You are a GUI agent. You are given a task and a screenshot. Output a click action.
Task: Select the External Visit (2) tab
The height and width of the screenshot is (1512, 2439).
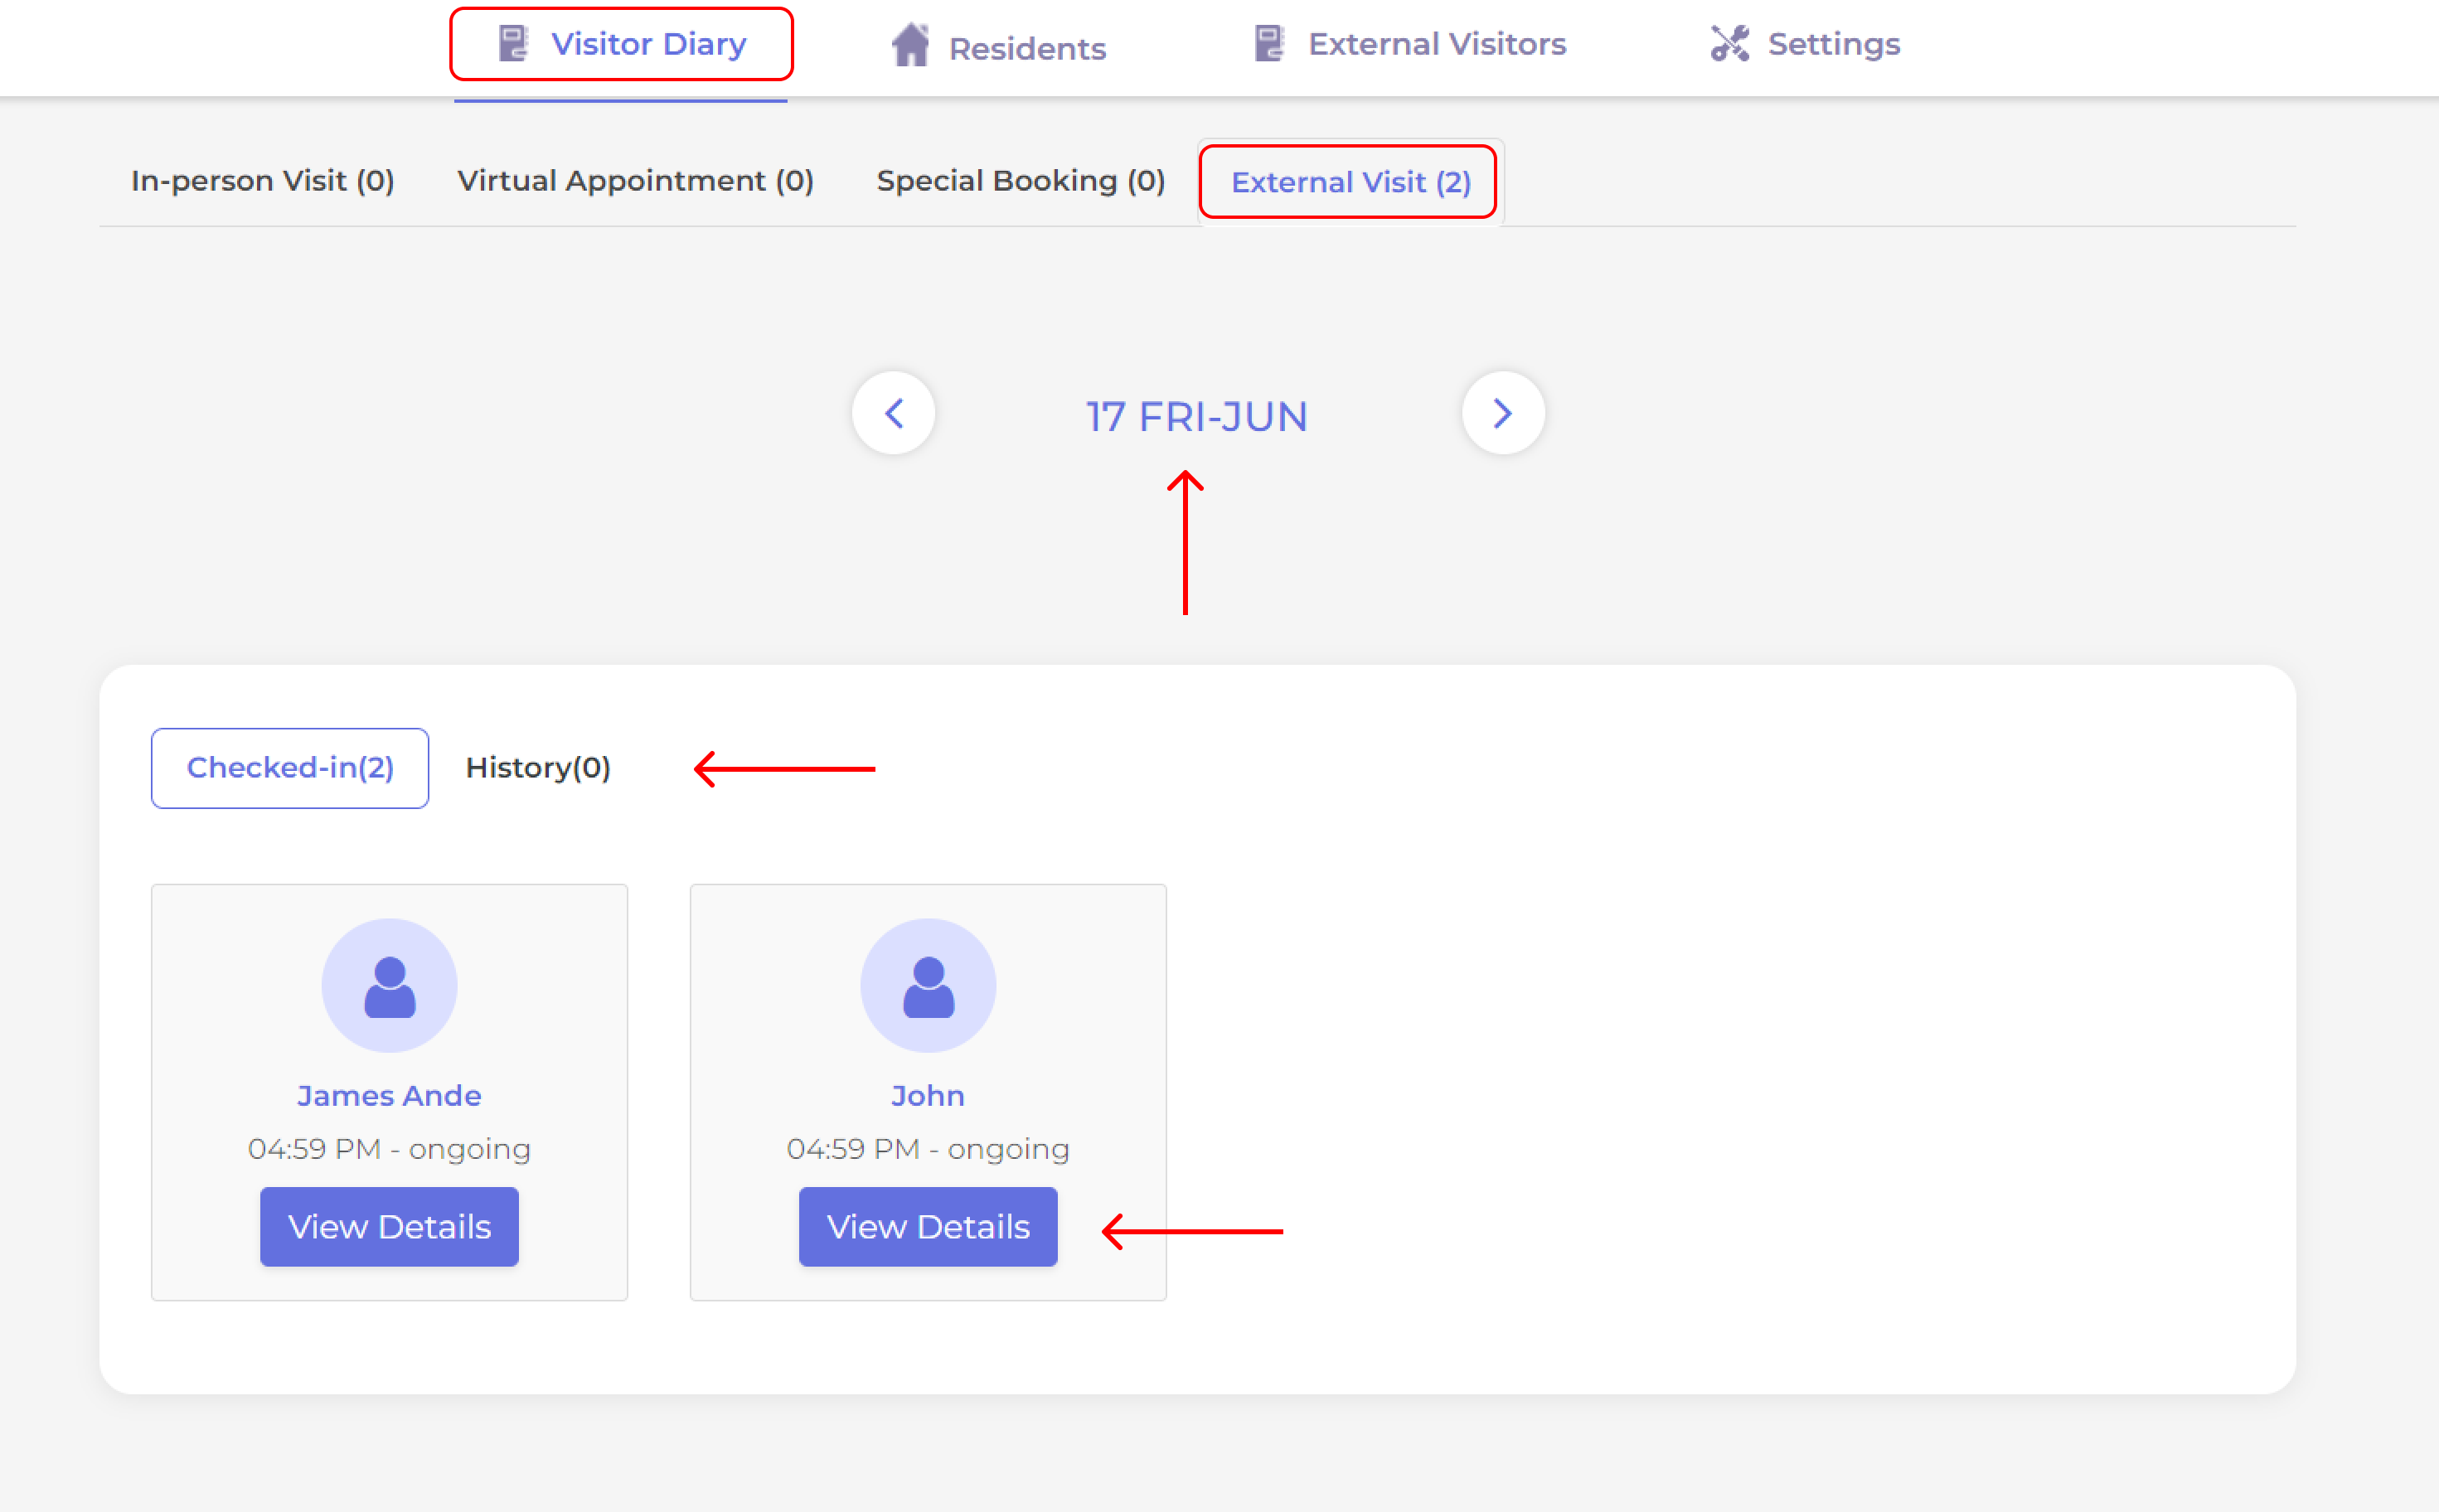[1350, 182]
